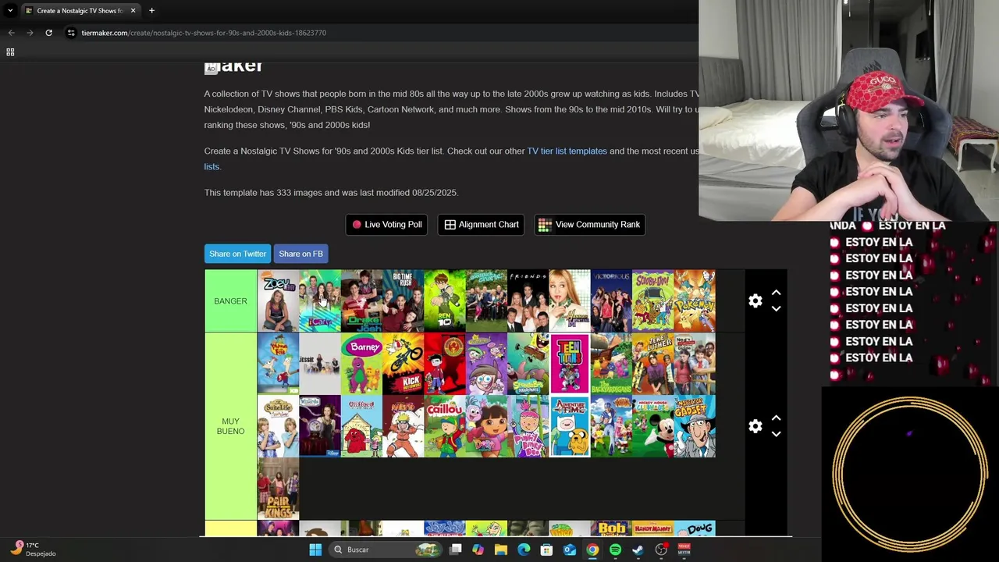The height and width of the screenshot is (562, 999).
Task: Select the Mickey Mouse Clubhouse poster
Action: pyautogui.click(x=652, y=426)
